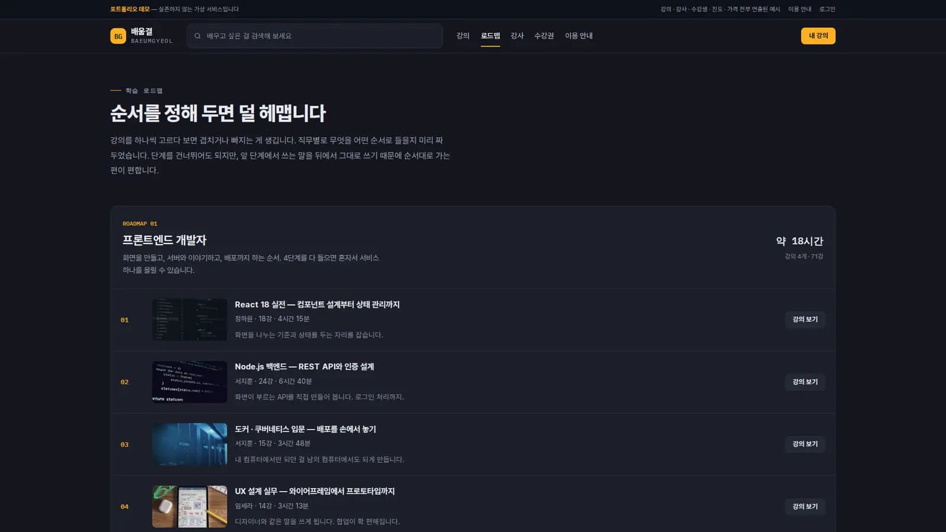Click the 배움결 brand name

(142, 32)
